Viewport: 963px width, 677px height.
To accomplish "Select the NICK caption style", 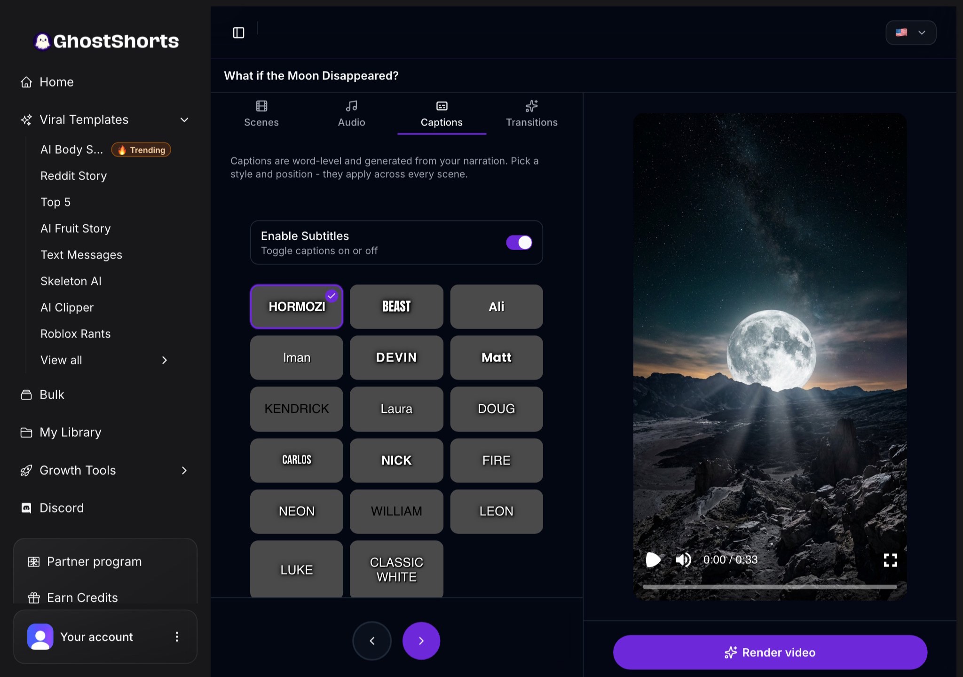I will [396, 460].
